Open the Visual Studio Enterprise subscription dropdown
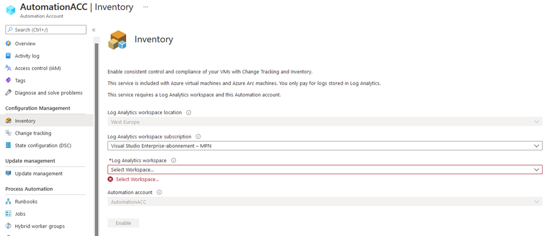This screenshot has width=558, height=236. click(325, 146)
